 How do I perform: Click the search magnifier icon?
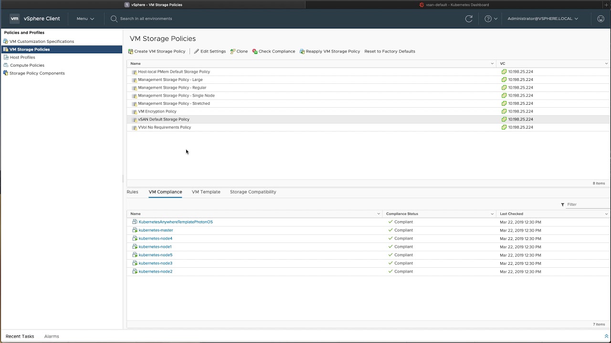point(114,19)
